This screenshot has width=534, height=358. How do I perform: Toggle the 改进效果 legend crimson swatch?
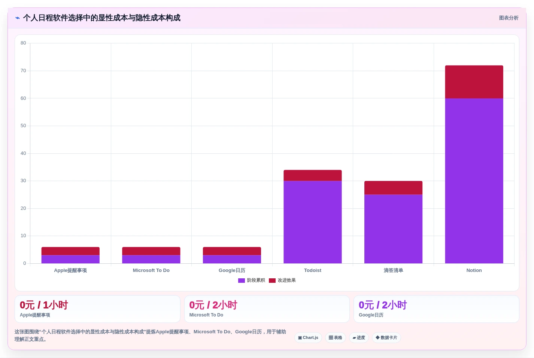272,281
